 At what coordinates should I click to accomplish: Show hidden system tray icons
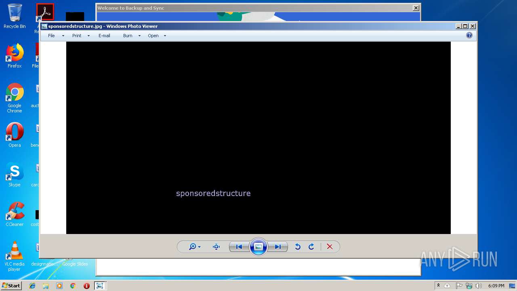(x=438, y=286)
